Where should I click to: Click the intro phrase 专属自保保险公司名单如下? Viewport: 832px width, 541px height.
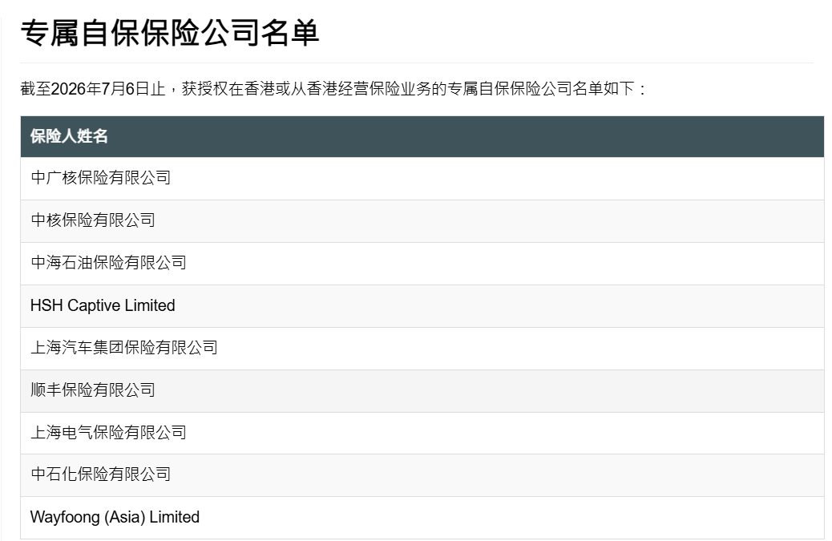pos(541,89)
